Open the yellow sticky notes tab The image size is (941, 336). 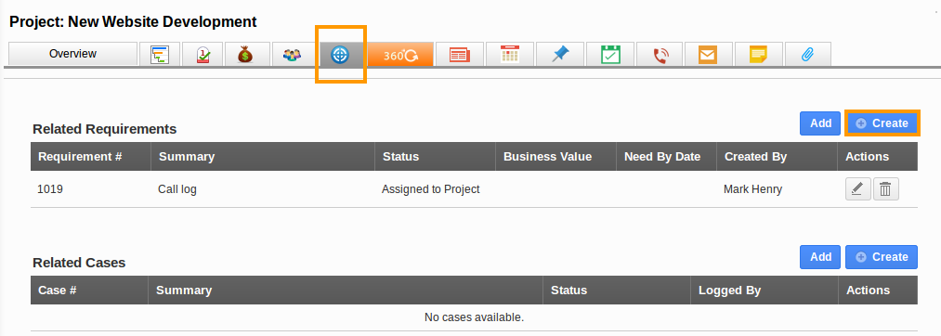tap(759, 55)
